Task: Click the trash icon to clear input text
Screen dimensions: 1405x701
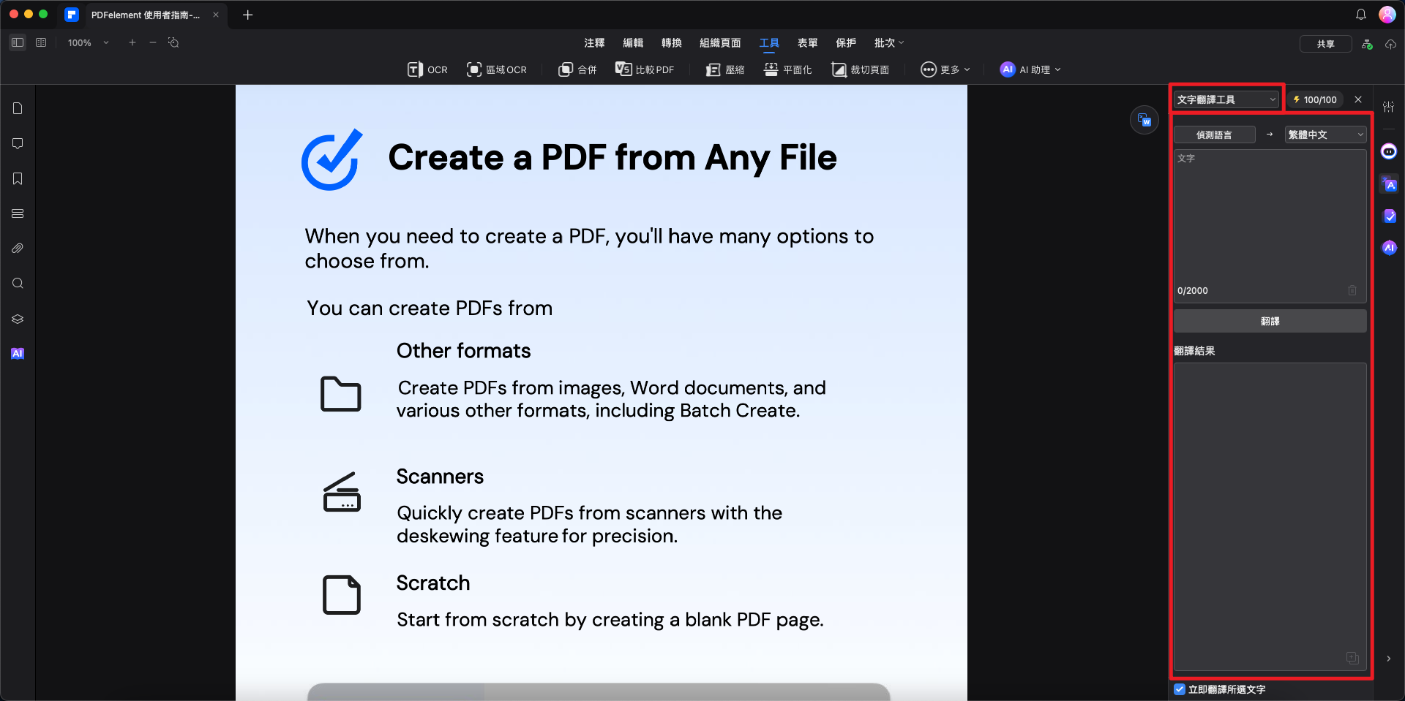Action: coord(1352,290)
